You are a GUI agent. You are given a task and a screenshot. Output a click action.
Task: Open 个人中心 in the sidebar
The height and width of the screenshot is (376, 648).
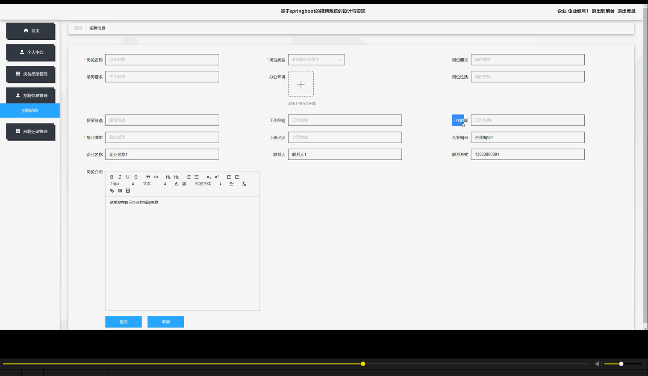[x=30, y=53]
